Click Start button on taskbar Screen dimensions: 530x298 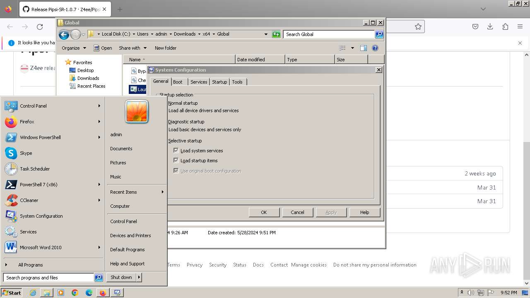(12, 293)
